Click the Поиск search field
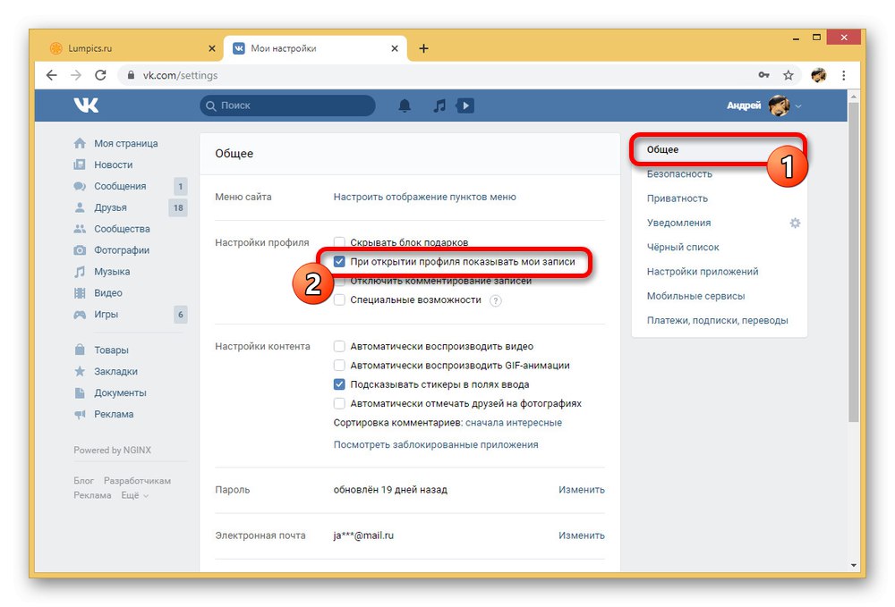Screen dimensions: 895x607 tap(287, 105)
